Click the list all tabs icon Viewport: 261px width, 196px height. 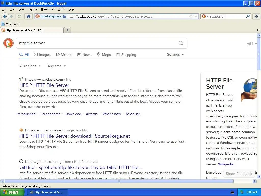point(258,30)
